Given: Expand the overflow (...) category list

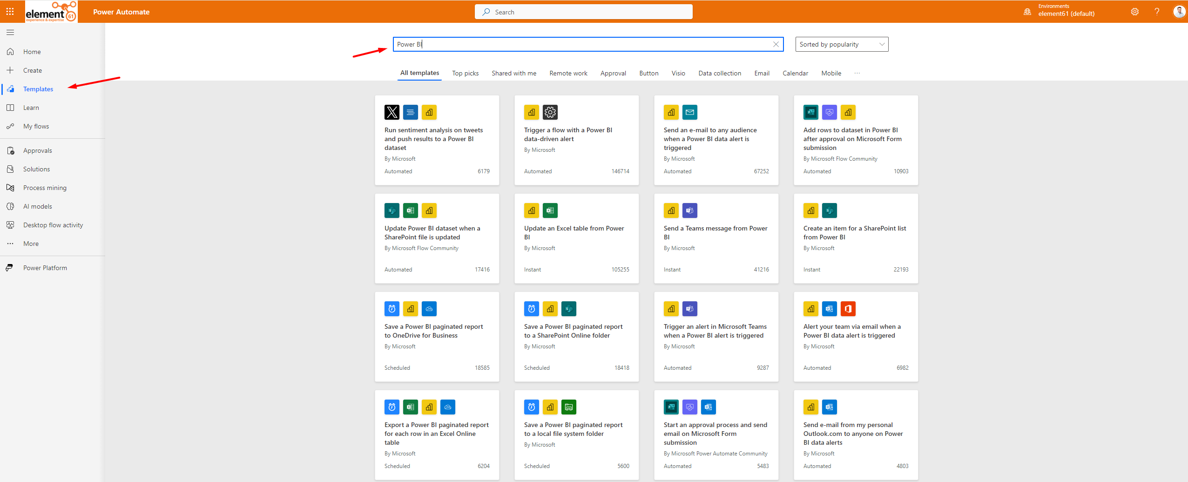Looking at the screenshot, I should [x=857, y=73].
